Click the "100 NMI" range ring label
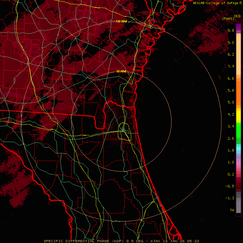Screen dimensions: 243x243 (121, 21)
